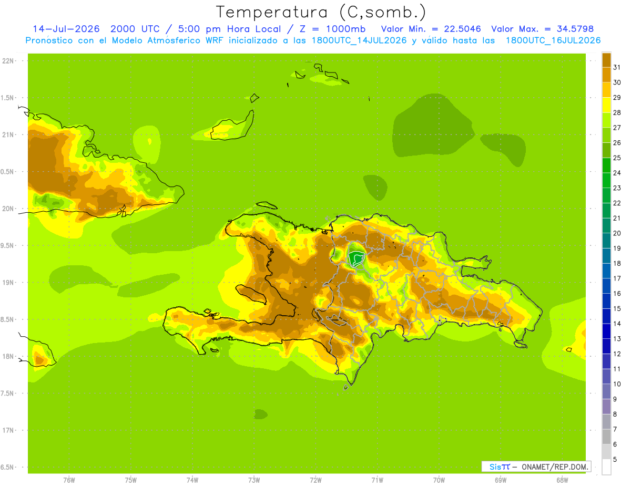Viewport: 631px width, 487px height.
Task: Click the '72W' longitude label
Action: (x=315, y=480)
